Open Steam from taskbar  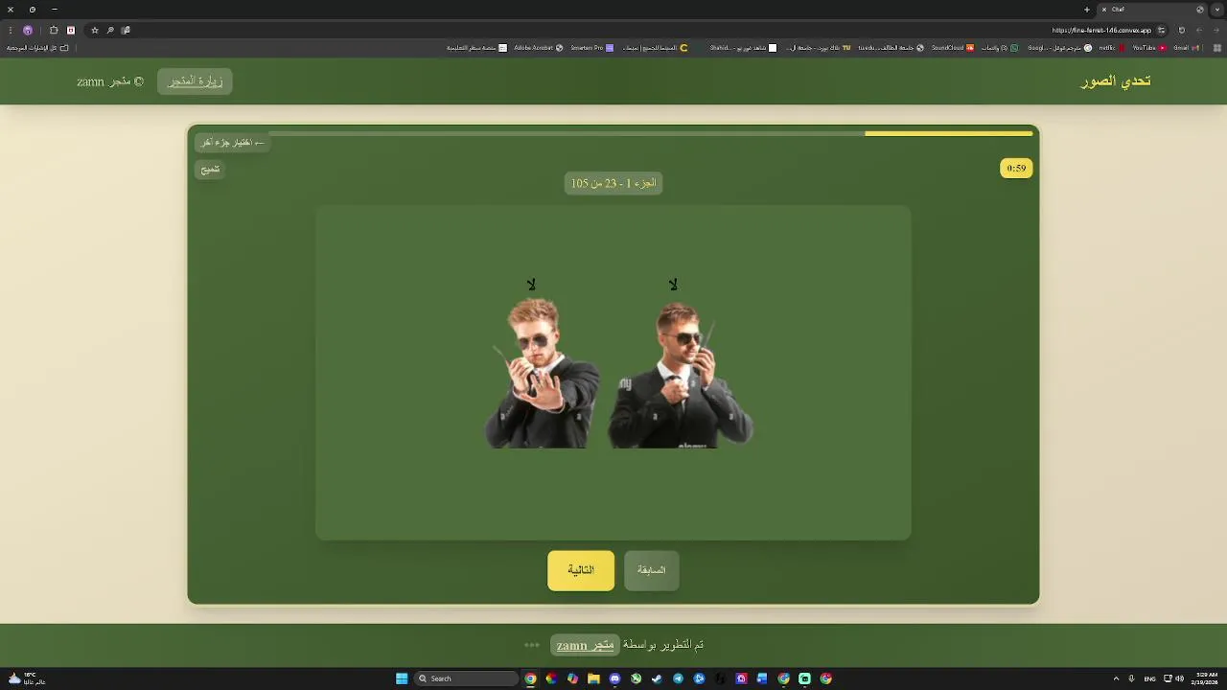click(x=657, y=678)
